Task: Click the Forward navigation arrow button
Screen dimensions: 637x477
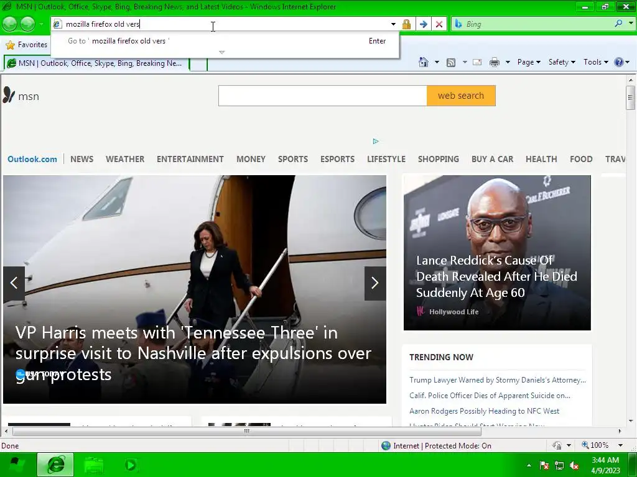Action: [x=27, y=24]
